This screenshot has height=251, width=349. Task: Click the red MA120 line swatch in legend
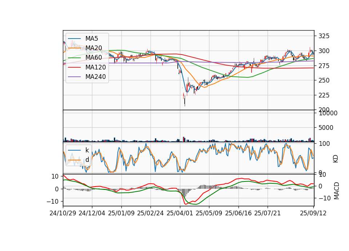75,67
